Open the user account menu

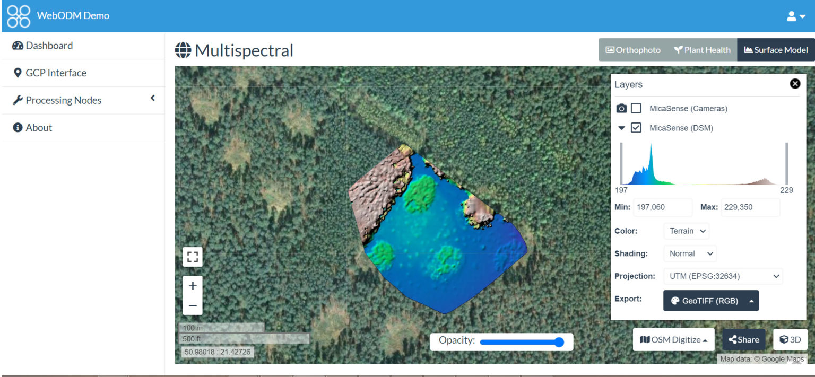tap(795, 16)
